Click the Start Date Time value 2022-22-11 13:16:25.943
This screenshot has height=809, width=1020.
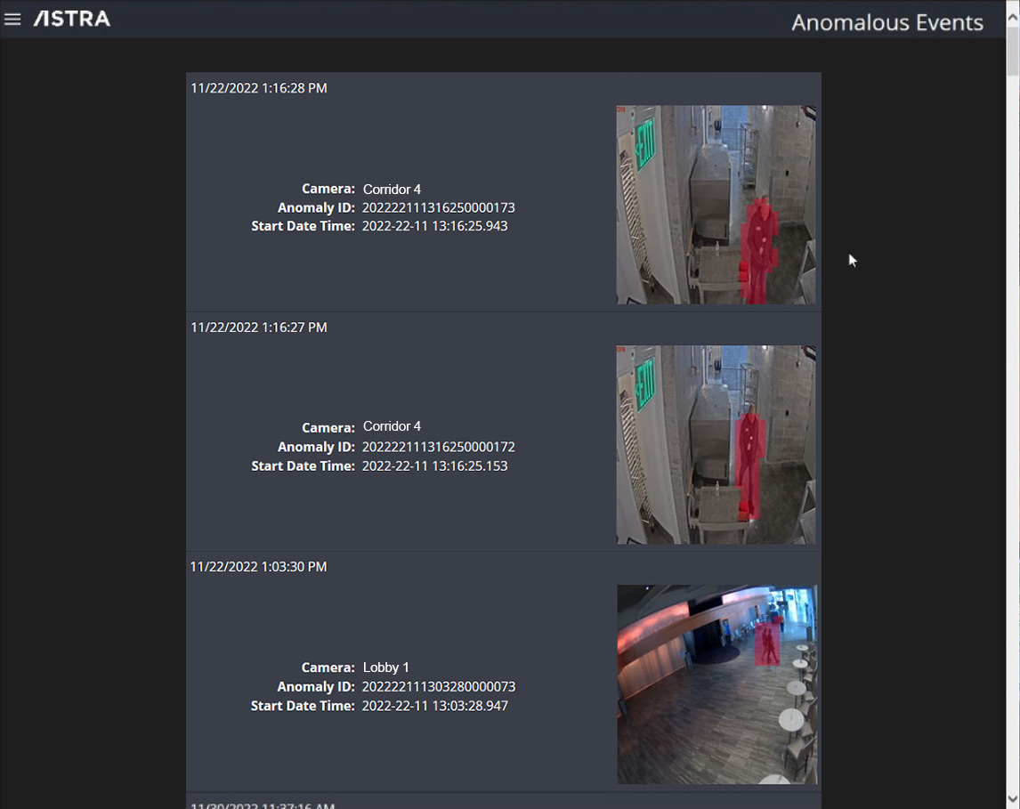coord(434,226)
